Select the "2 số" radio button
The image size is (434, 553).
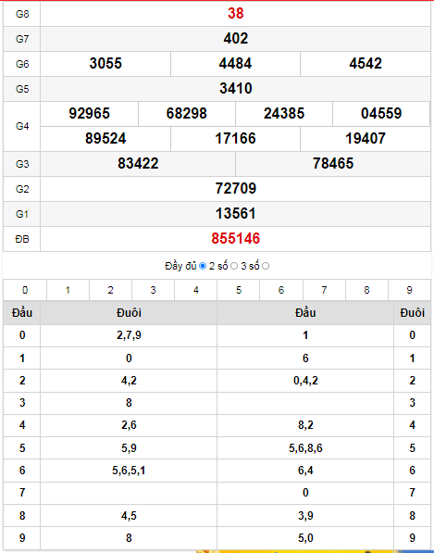(x=234, y=266)
